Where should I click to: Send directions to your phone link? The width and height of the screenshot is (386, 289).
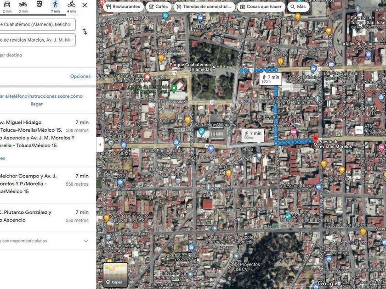[x=42, y=100]
